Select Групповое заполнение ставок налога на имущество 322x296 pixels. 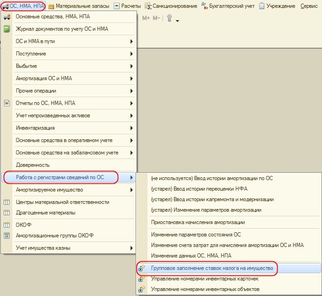pos(212,268)
